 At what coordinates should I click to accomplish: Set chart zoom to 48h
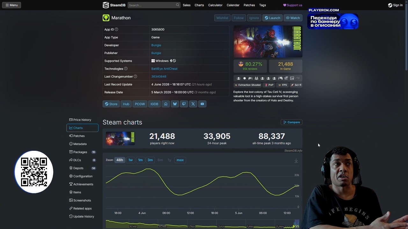click(x=120, y=160)
